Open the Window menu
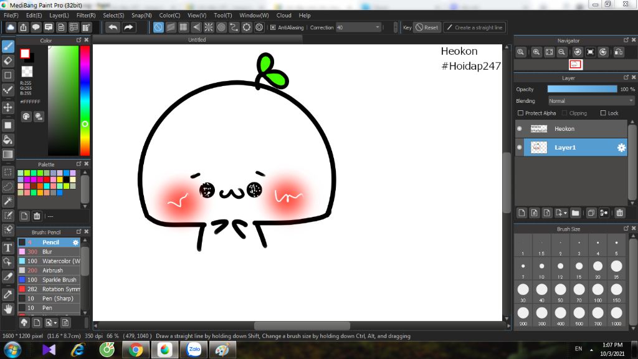Viewport: 638px width, 359px height. coord(254,15)
